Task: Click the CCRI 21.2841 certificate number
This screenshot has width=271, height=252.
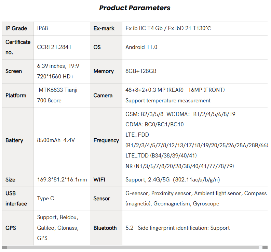Action: 54,47
